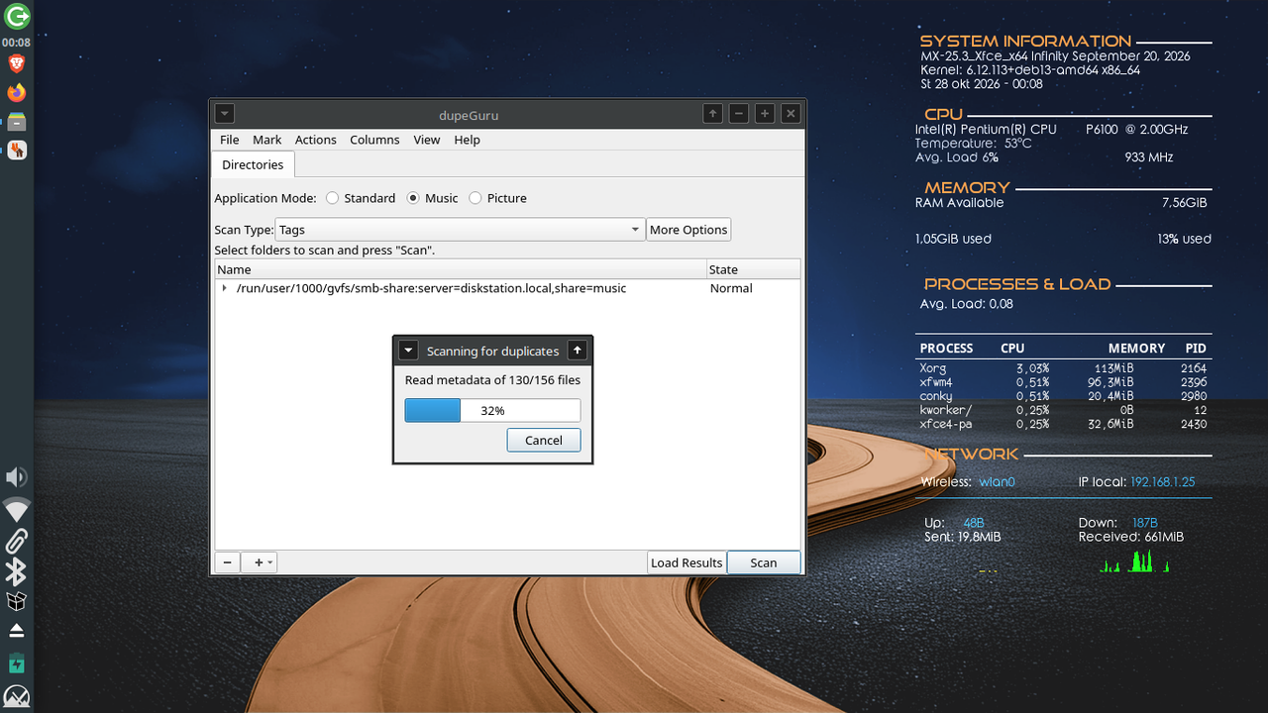Open the file drawer icon in the panel
The width and height of the screenshot is (1268, 713).
coord(16,122)
